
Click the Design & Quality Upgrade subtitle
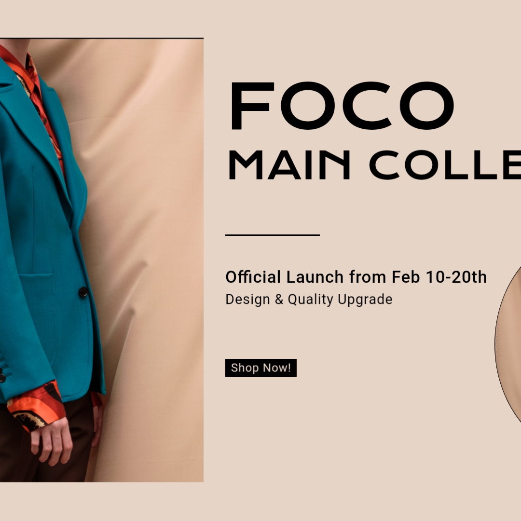click(x=309, y=300)
